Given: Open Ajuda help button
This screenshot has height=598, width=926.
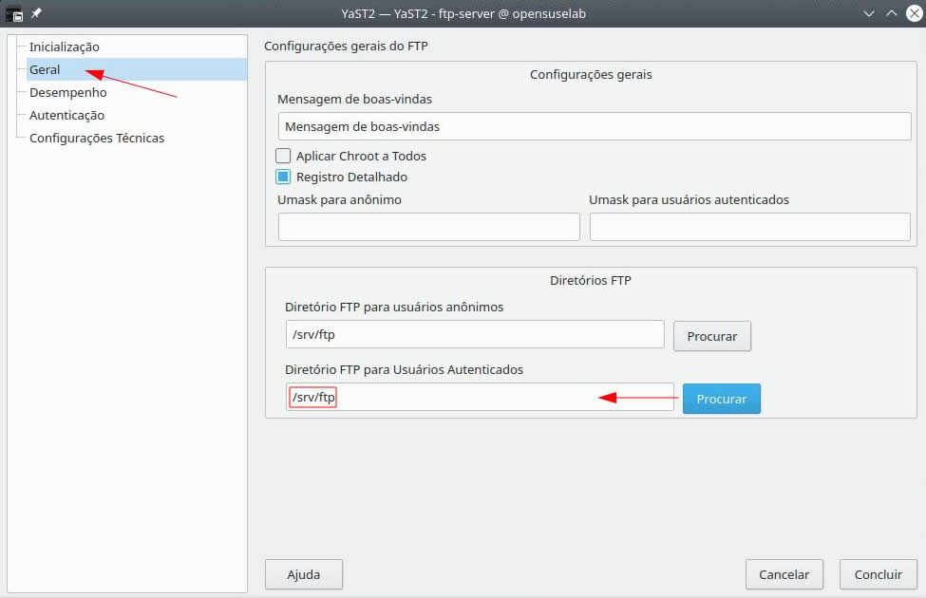Looking at the screenshot, I should coord(303,574).
